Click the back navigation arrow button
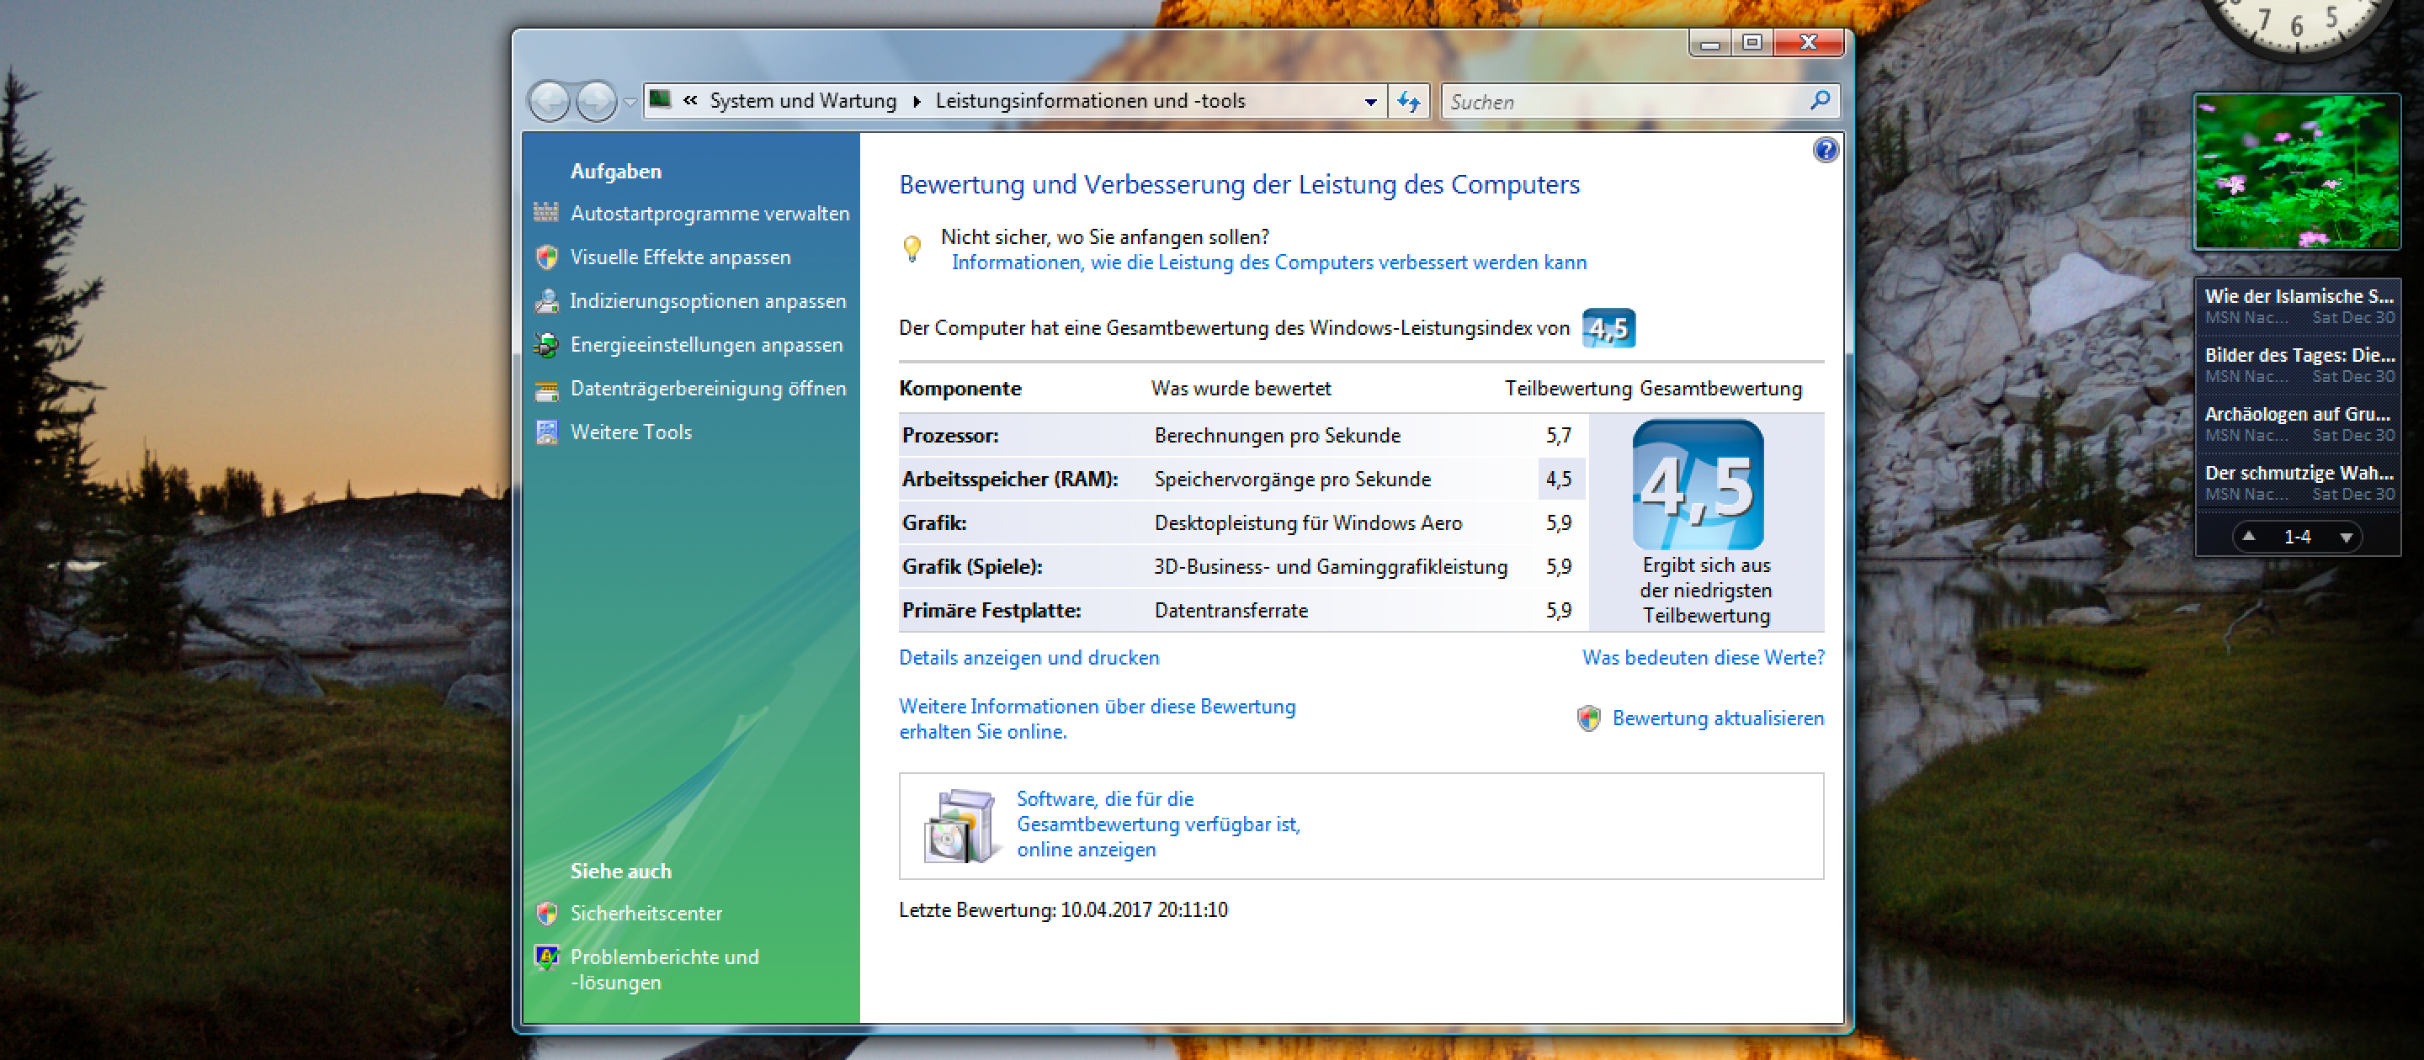 550,101
